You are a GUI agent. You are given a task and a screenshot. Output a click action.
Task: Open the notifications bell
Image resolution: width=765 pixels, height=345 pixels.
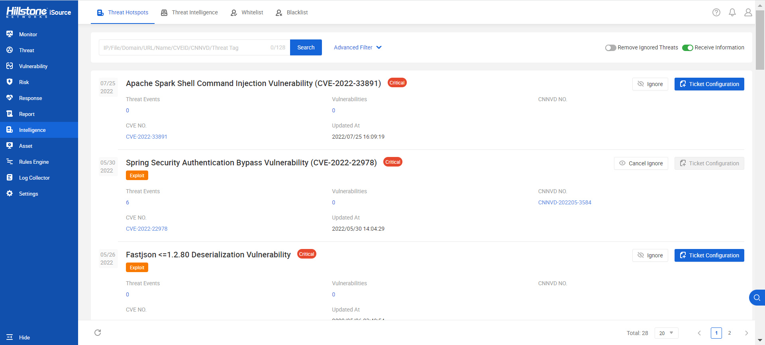732,12
